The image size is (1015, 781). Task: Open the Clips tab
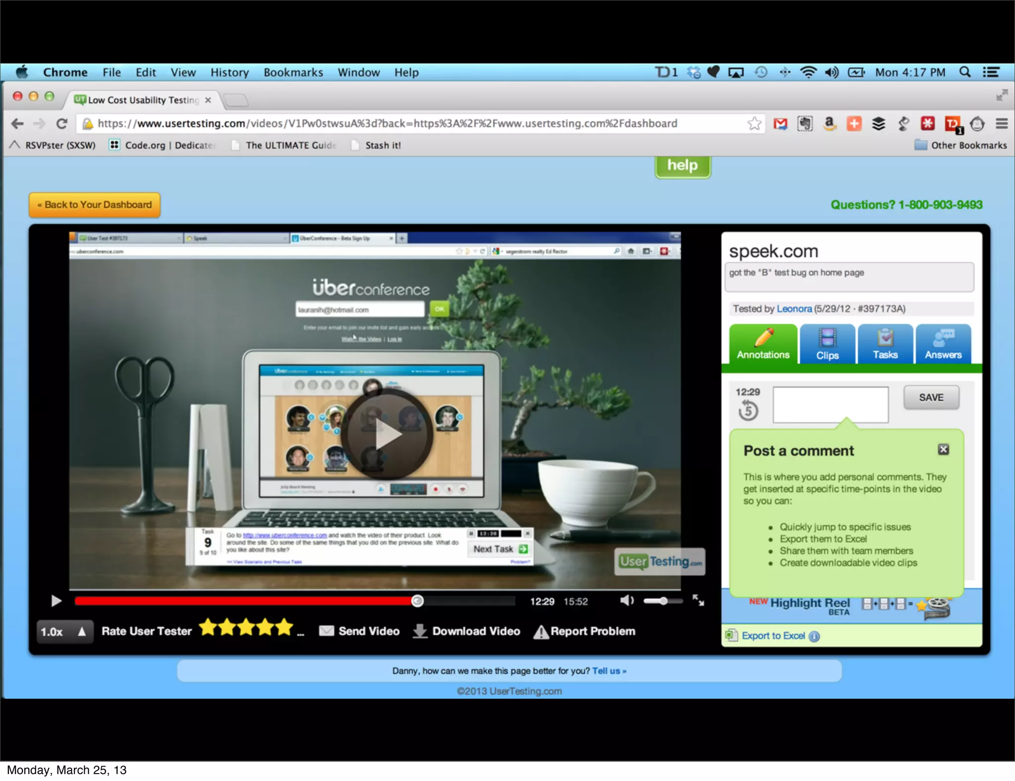(827, 344)
